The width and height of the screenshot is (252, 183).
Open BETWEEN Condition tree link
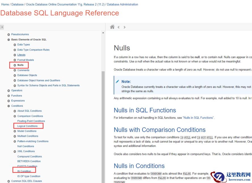[x=29, y=161]
